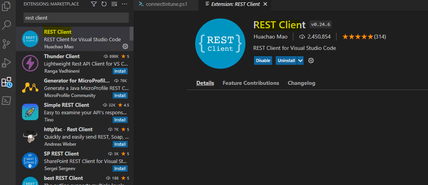This screenshot has height=185, width=428.
Task: Click MicroProfile Community publisher name
Action: tap(70, 95)
